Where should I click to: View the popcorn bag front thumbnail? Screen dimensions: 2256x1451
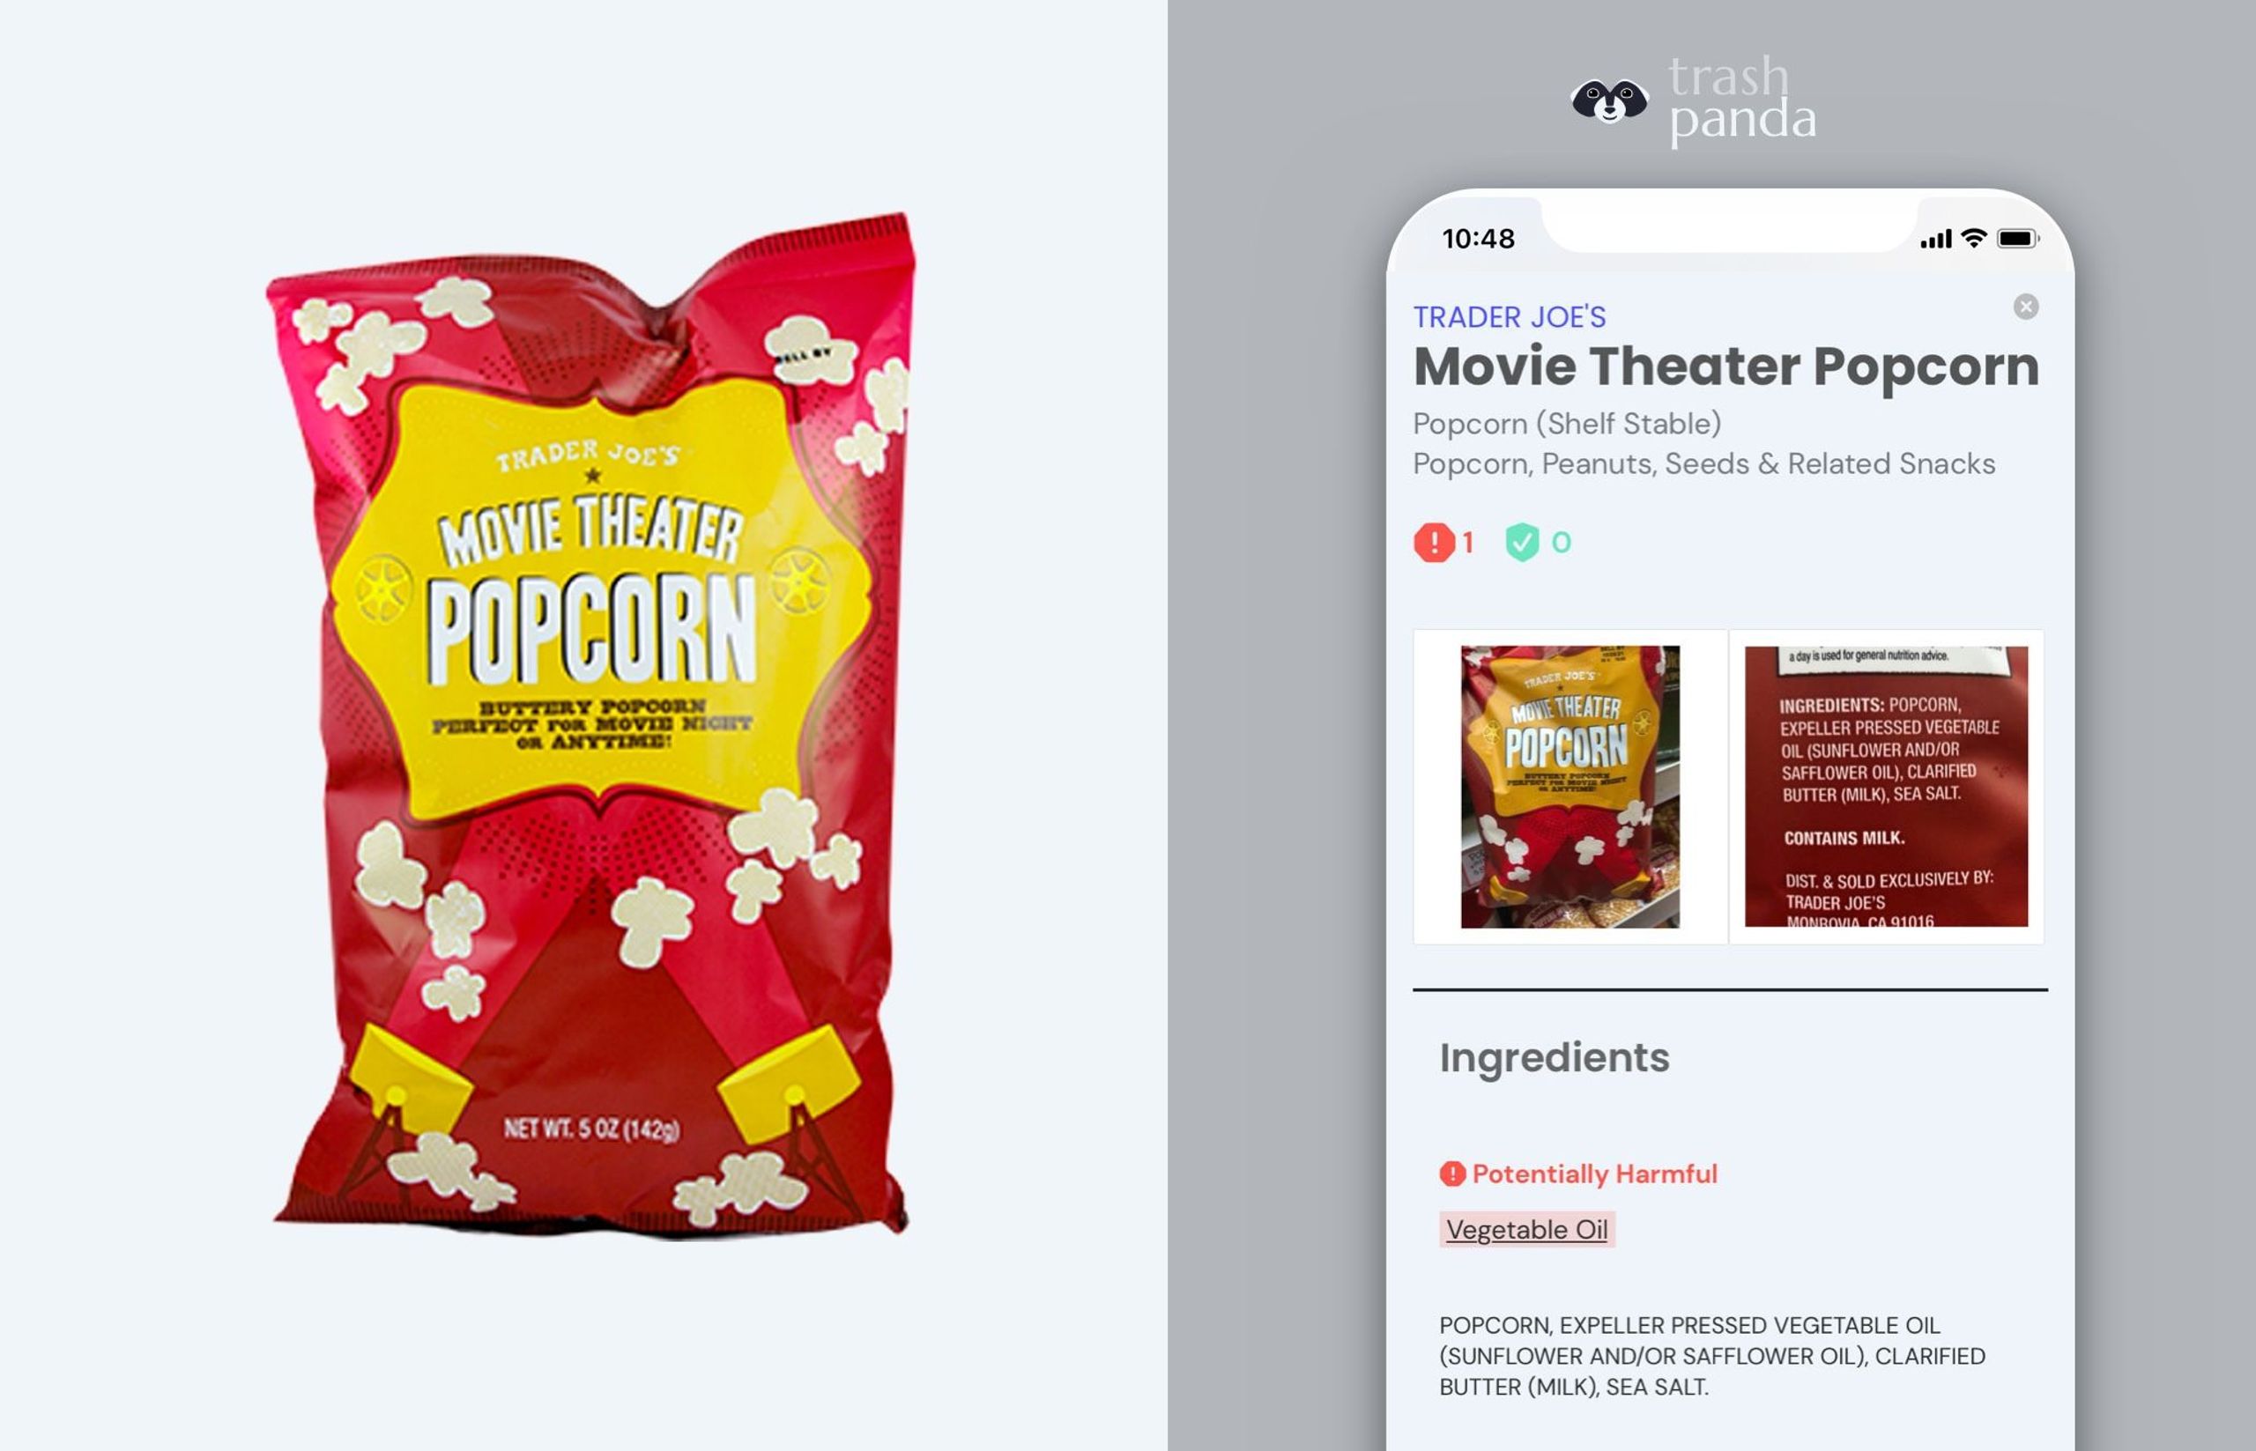point(1570,787)
